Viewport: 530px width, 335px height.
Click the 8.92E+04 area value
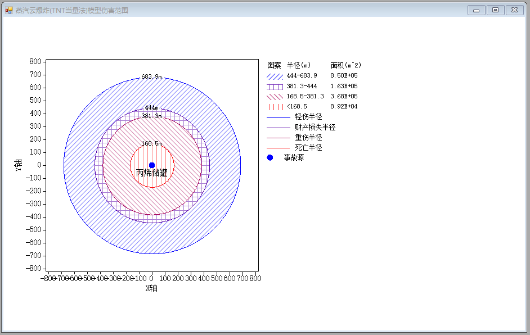(344, 106)
